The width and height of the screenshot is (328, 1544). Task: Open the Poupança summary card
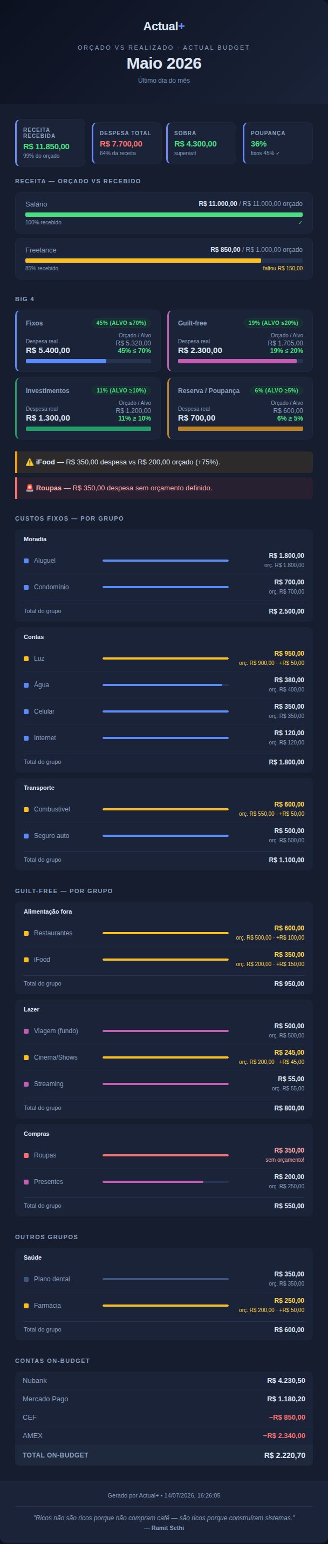(278, 143)
